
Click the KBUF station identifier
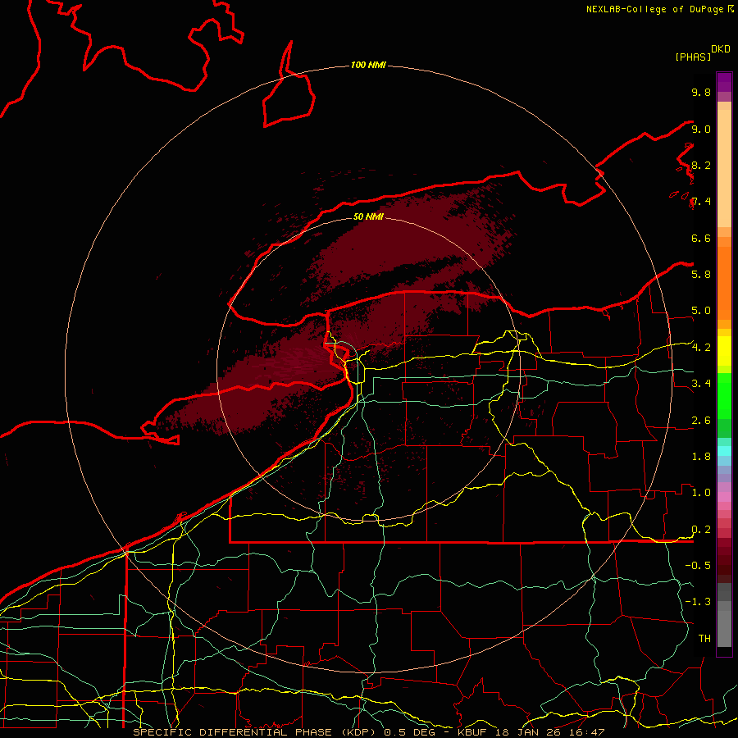tap(472, 732)
